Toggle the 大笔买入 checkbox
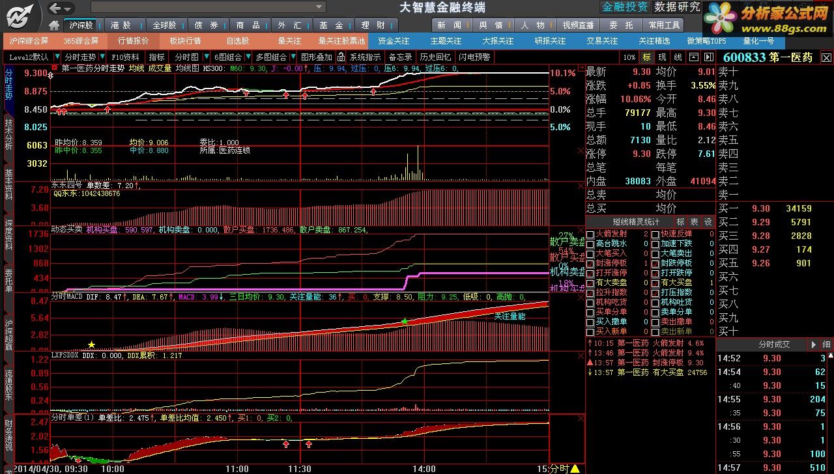The image size is (834, 474). click(590, 253)
